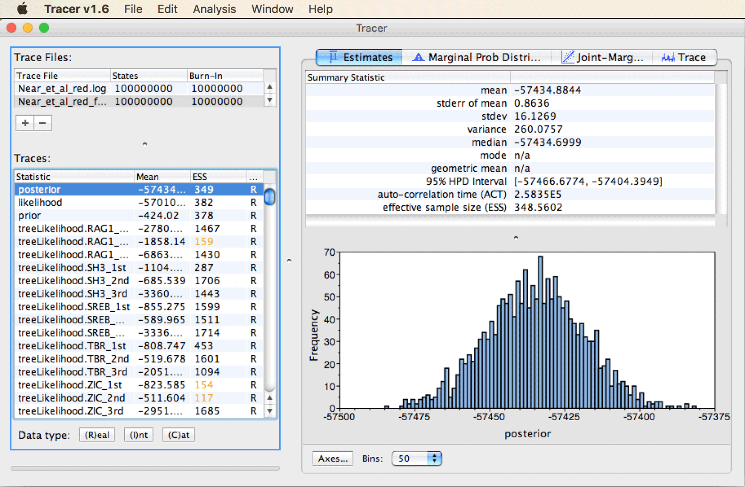Screen dimensions: 745x487
Task: Select treeLikelihood.RAG1 row with ESS 1467
Action: coord(139,229)
